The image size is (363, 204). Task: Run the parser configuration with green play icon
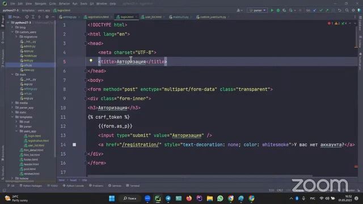272,10
